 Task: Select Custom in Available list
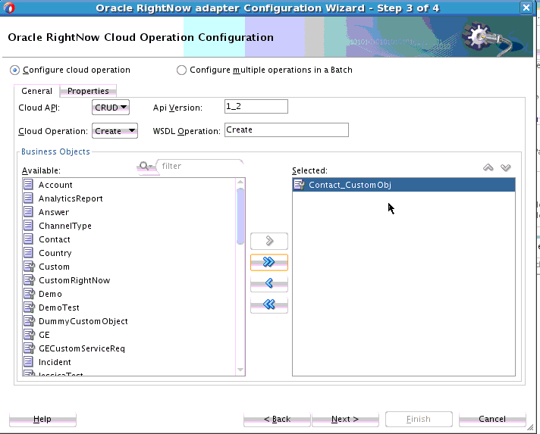pos(54,267)
